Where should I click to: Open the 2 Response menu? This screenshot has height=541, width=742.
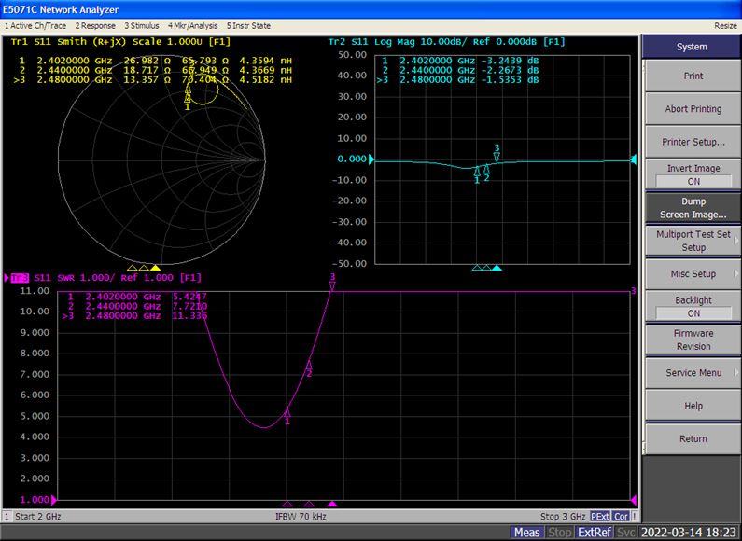(95, 25)
